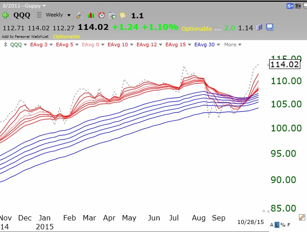Click the 1.1 value beside the notes icon
Viewport: 307px width, 232px height.
coord(137,16)
